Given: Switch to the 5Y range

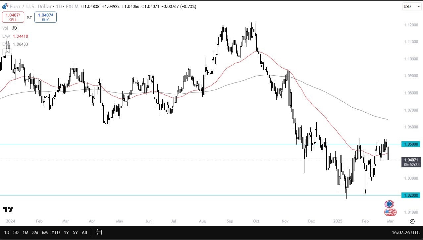Looking at the screenshot, I should tap(75, 232).
